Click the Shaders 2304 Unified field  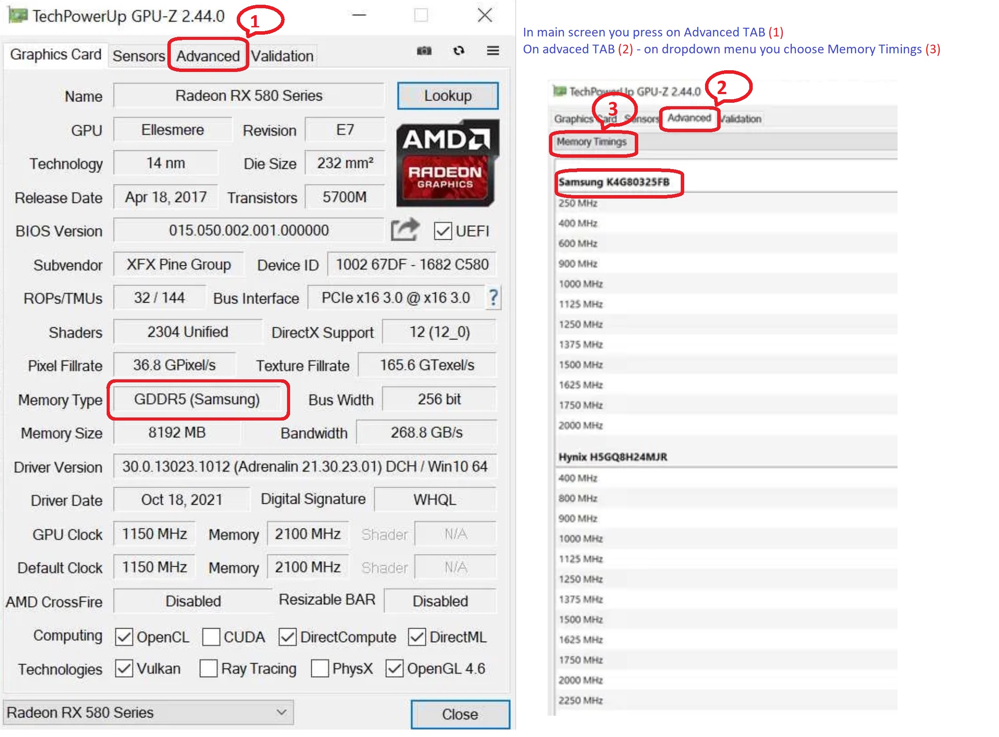pos(188,333)
